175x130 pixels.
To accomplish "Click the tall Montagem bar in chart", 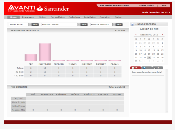I will 44,52.
